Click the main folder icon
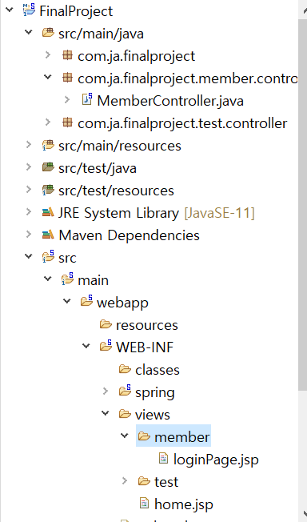This screenshot has width=307, height=522. [67, 279]
